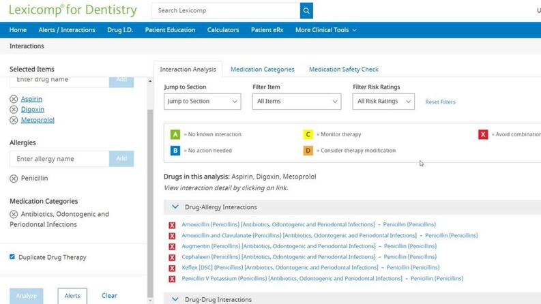The width and height of the screenshot is (541, 304).
Task: Remove Antibiotics medication category with X icon
Action: [x=14, y=214]
